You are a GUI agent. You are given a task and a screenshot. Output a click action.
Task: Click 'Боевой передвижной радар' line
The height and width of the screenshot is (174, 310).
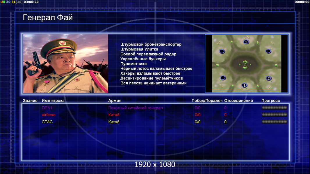pos(148,54)
